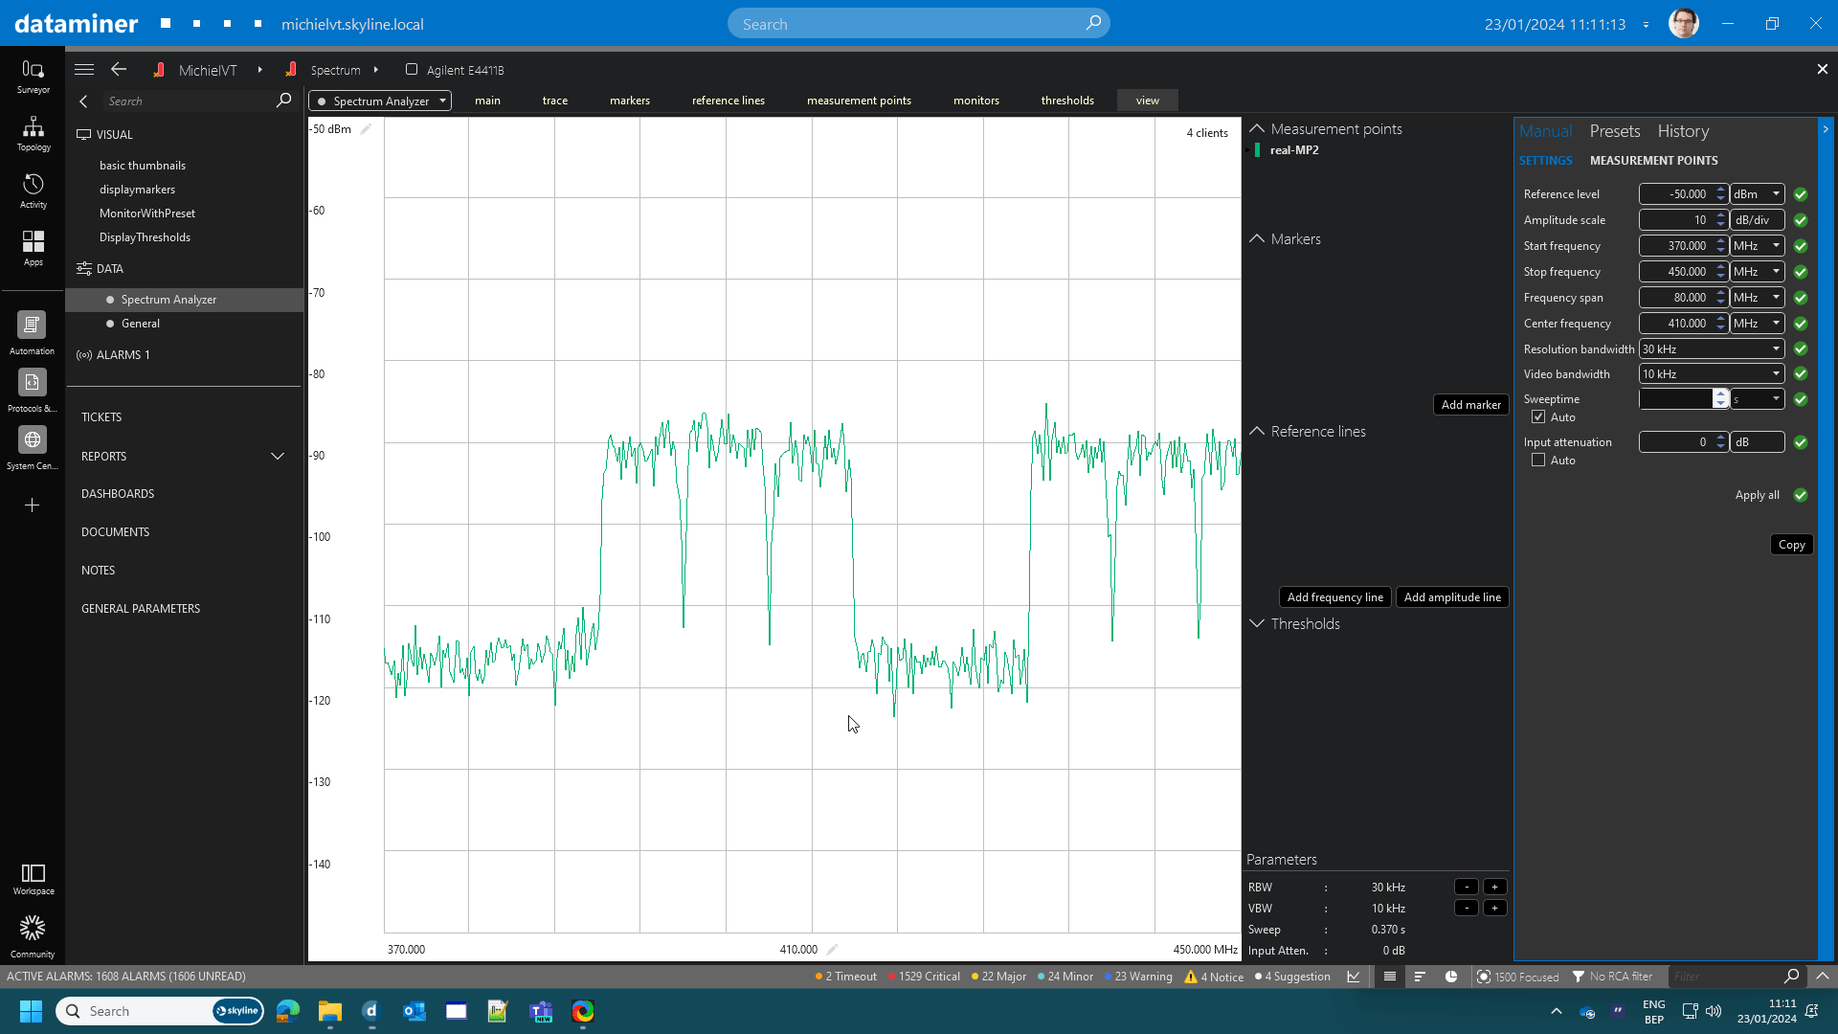This screenshot has height=1034, width=1838.
Task: Open the Surveyor panel from the sidebar
Action: point(33,73)
